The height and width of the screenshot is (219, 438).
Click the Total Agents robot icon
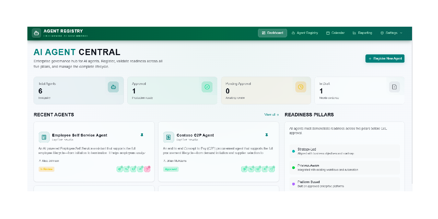coord(113,87)
